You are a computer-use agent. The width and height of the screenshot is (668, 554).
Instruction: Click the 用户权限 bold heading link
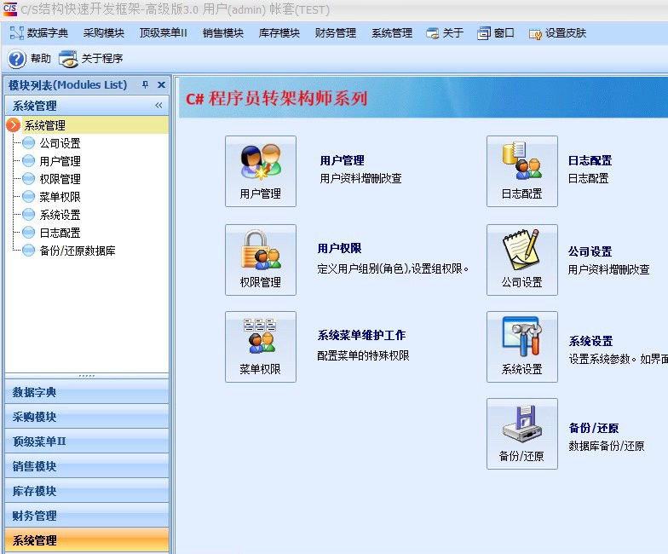[339, 249]
